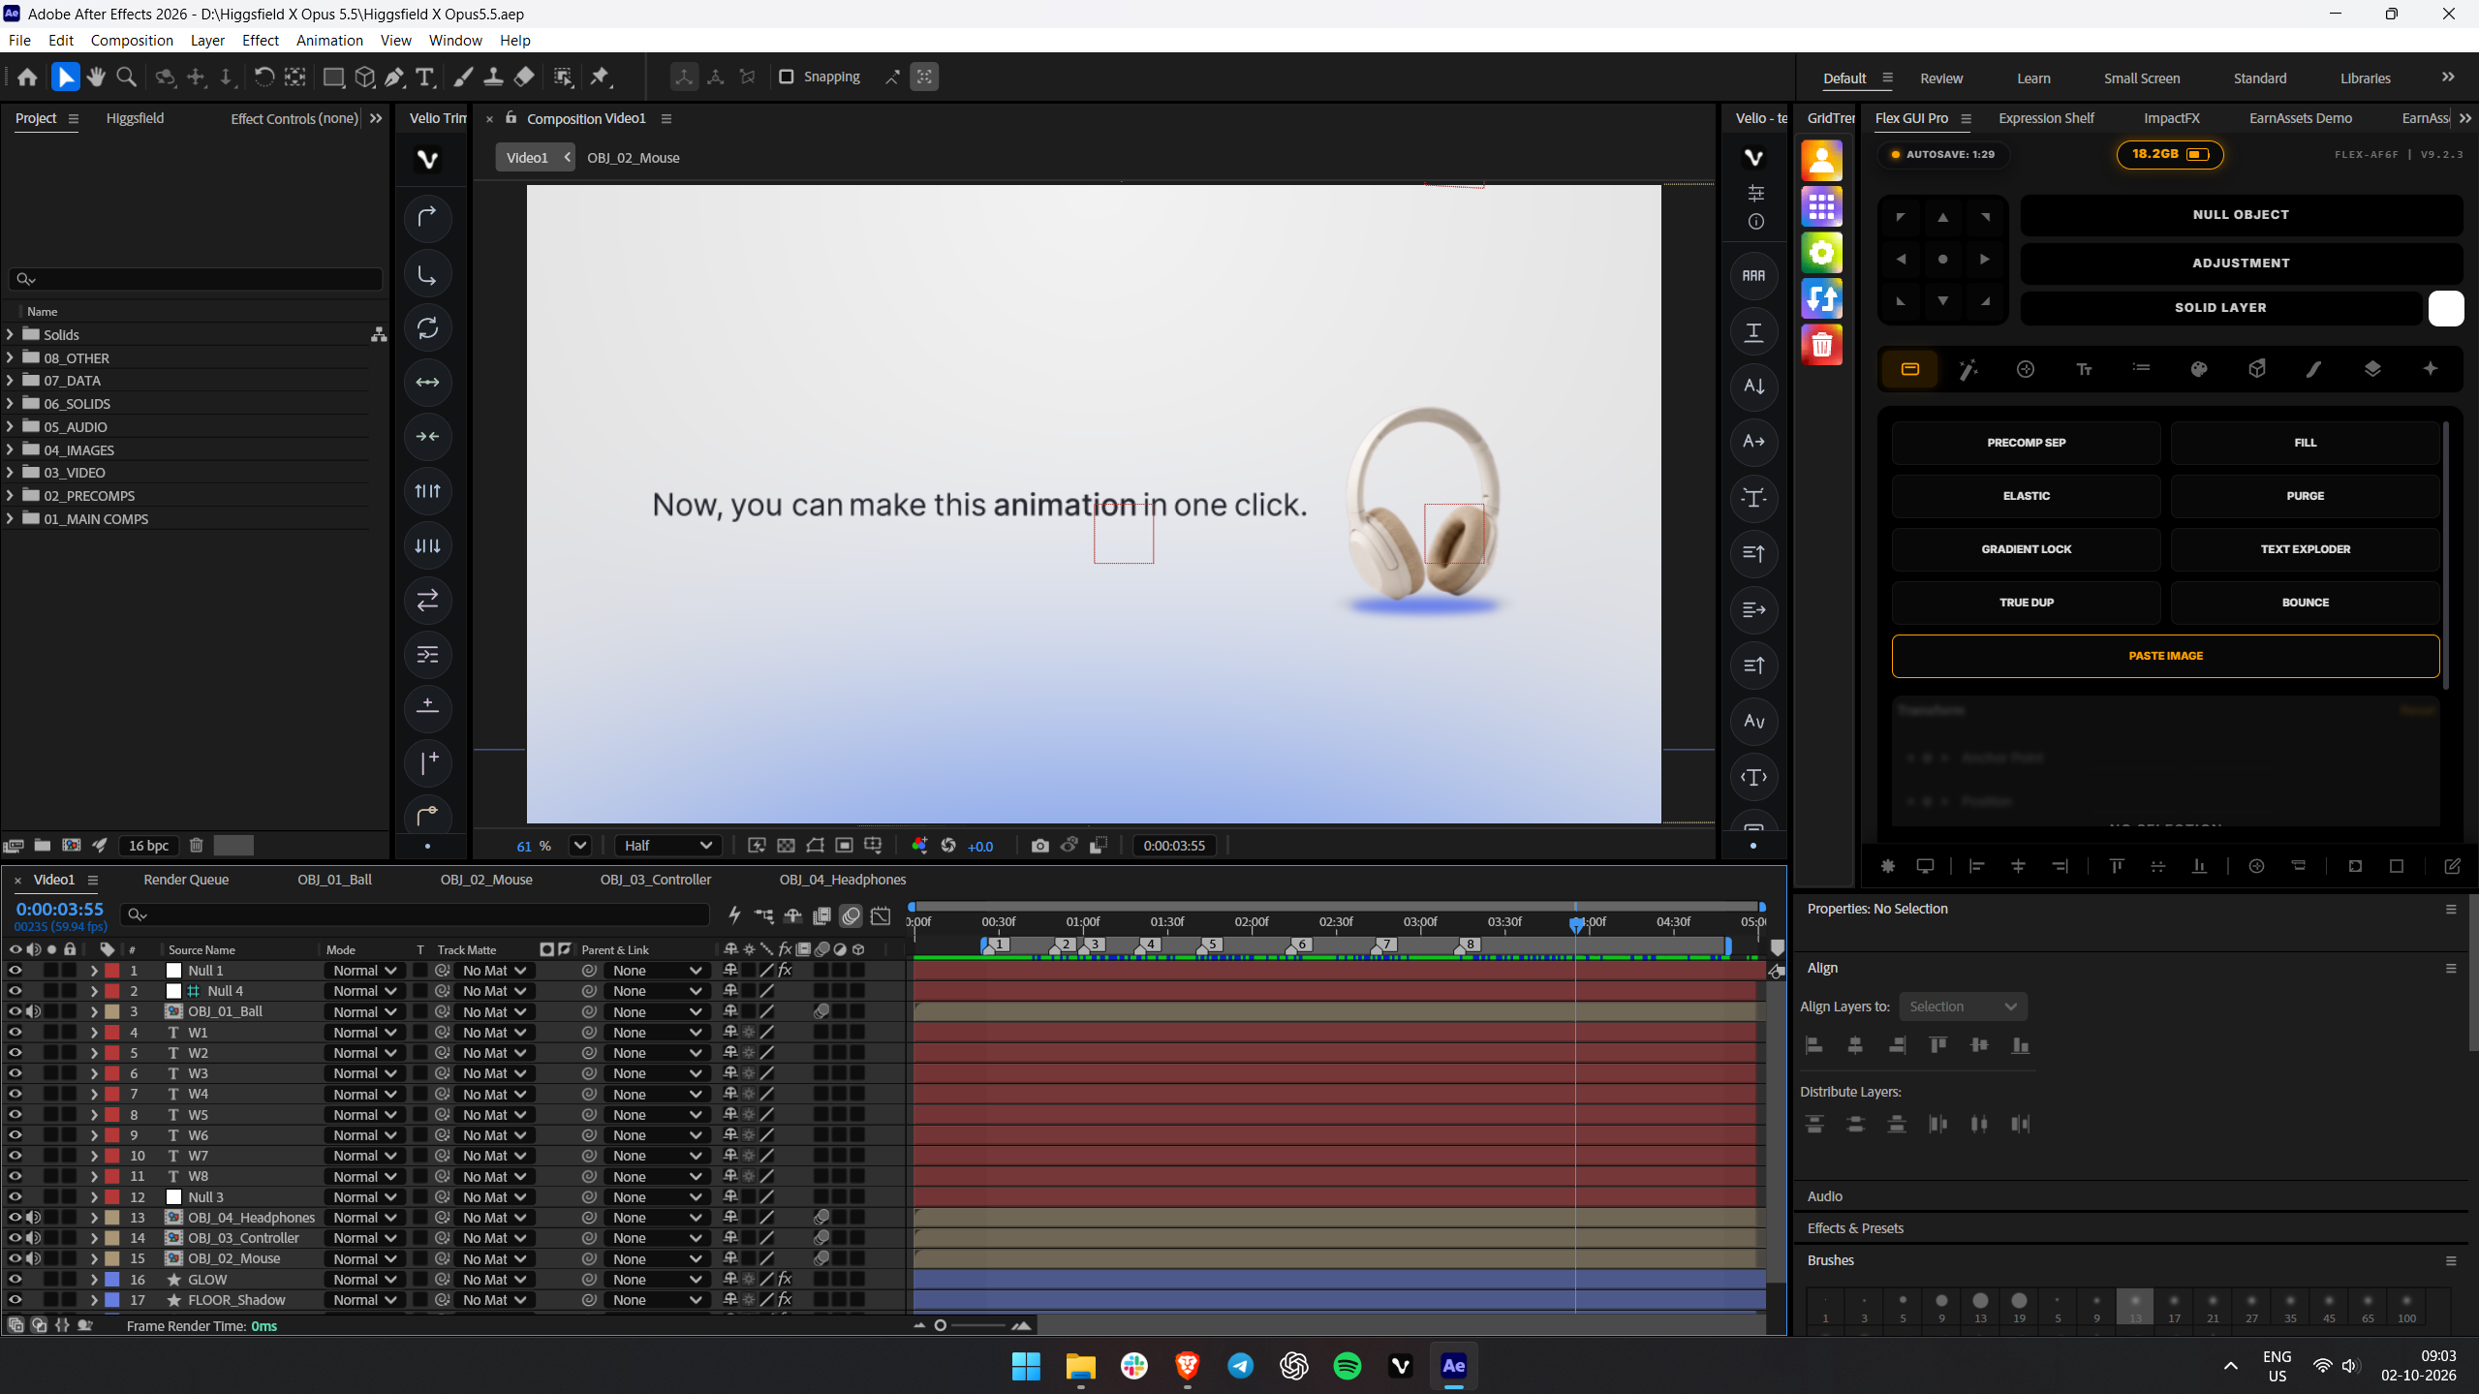
Task: Toggle the Snapping checkbox
Action: click(x=787, y=77)
